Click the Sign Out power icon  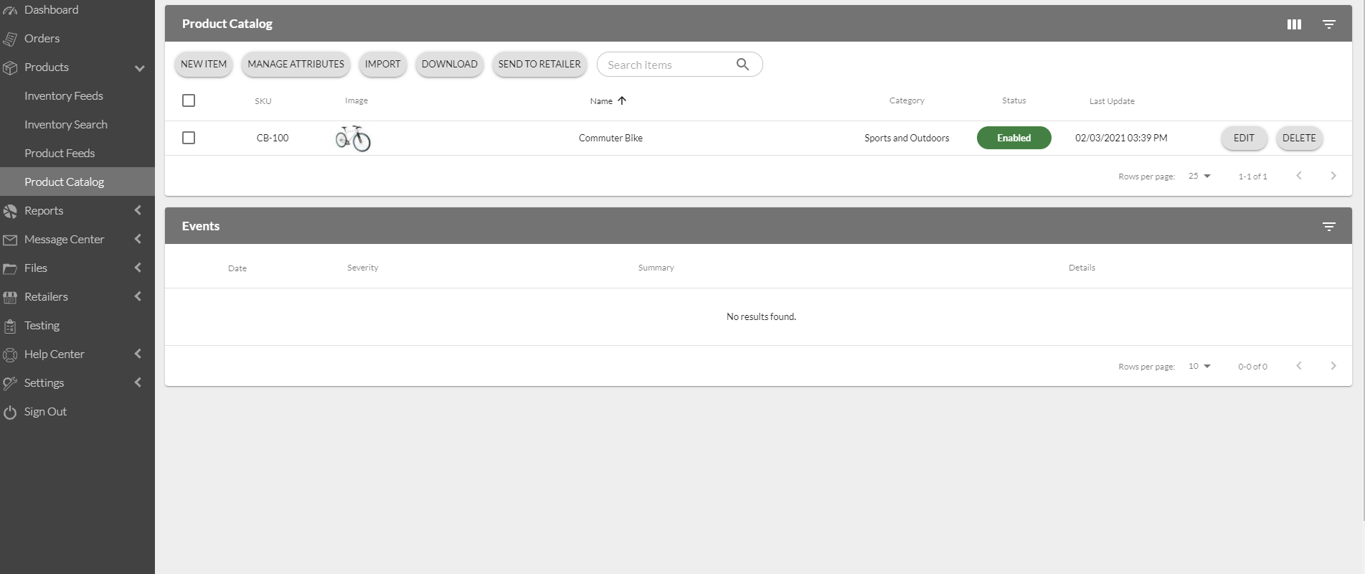pos(10,413)
